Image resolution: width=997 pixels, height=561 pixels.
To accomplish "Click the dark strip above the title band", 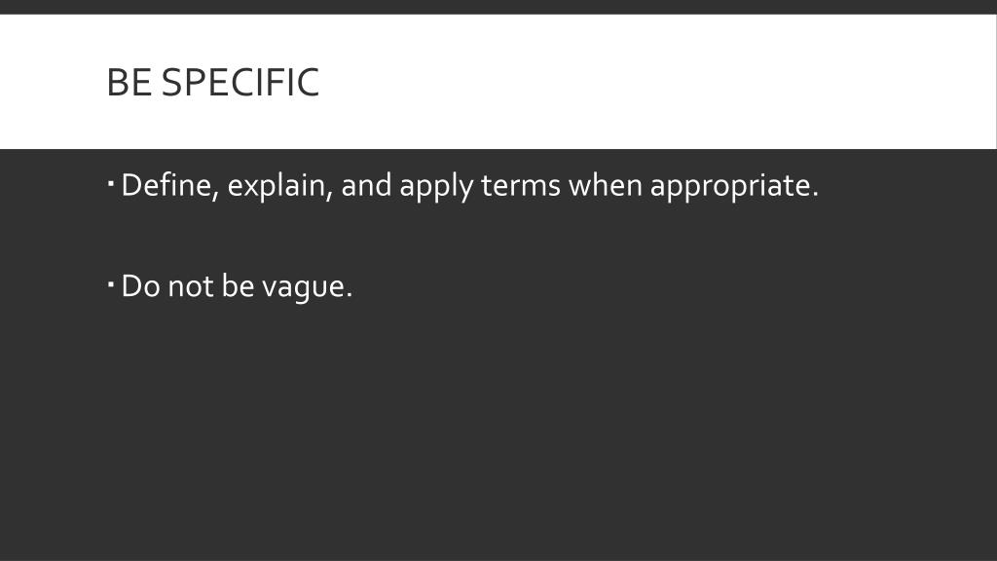I will coord(498,7).
